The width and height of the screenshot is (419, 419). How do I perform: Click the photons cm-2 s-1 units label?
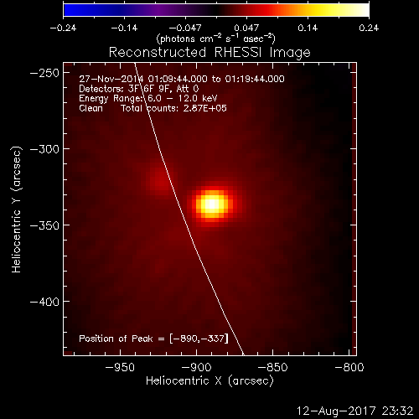click(215, 39)
